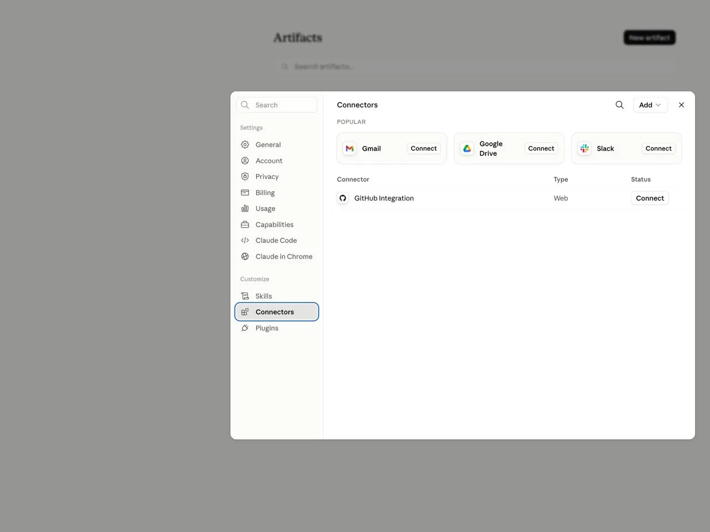Open General settings
The image size is (710, 532).
click(x=277, y=145)
